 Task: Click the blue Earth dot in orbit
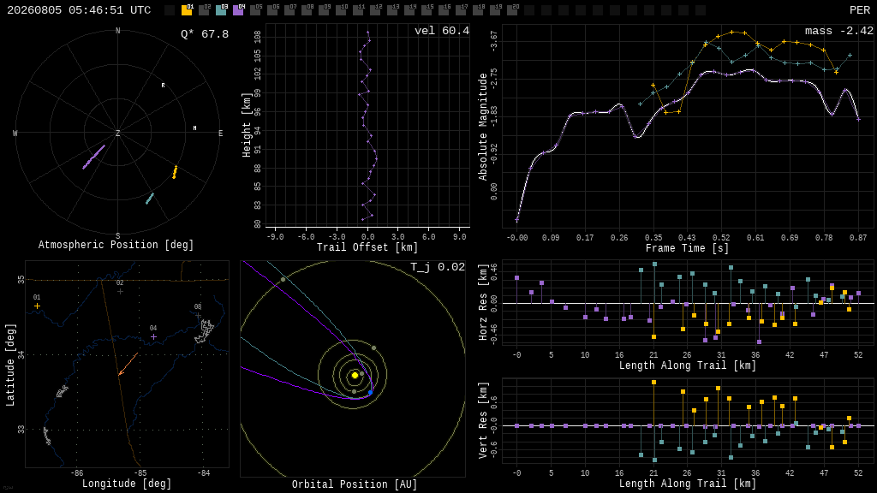tap(370, 392)
